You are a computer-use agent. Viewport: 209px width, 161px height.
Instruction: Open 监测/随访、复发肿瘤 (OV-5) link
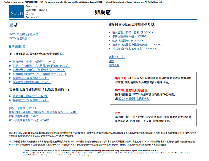[x=31, y=78]
